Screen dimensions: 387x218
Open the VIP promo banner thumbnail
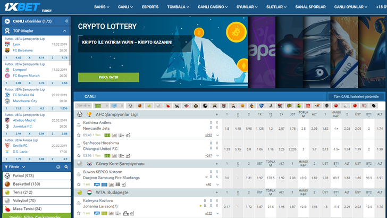tap(344, 52)
